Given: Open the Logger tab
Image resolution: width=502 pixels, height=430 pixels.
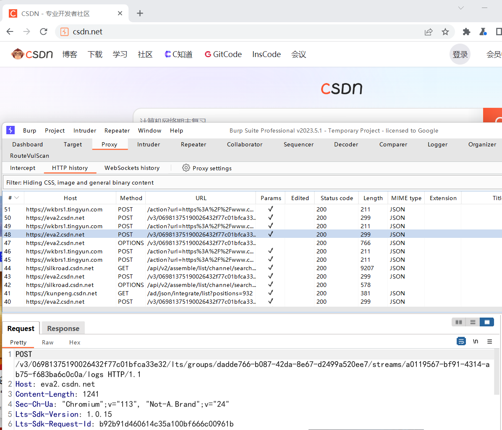Looking at the screenshot, I should [437, 144].
